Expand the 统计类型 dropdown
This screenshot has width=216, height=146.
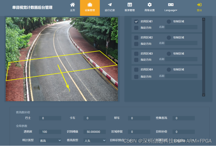(50, 141)
